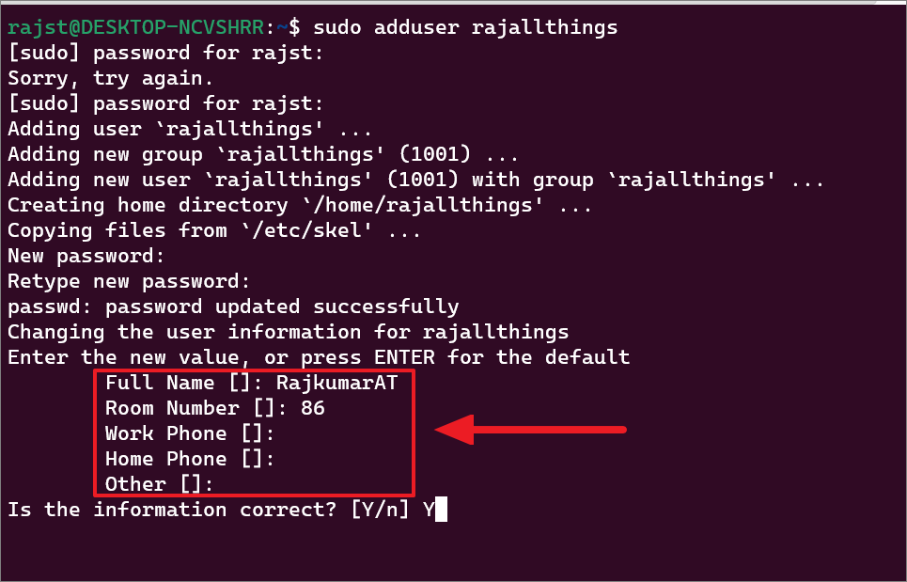Image resolution: width=907 pixels, height=582 pixels.
Task: Click the 'New password:' prompt line
Action: pyautogui.click(x=86, y=257)
